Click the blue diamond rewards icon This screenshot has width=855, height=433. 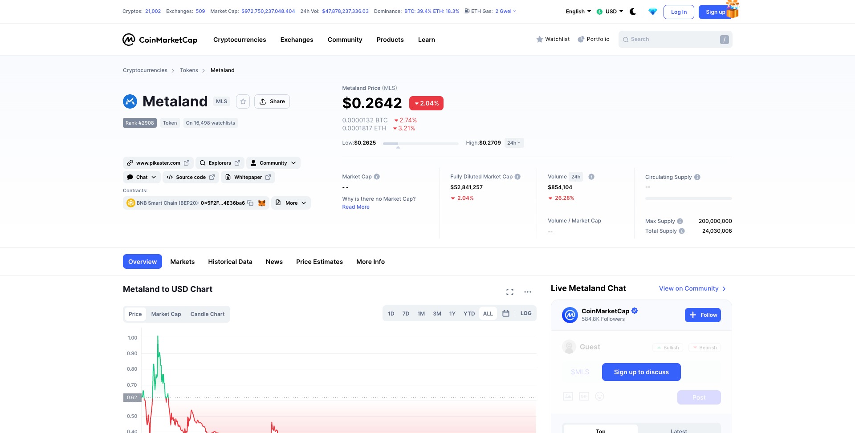[x=653, y=12]
